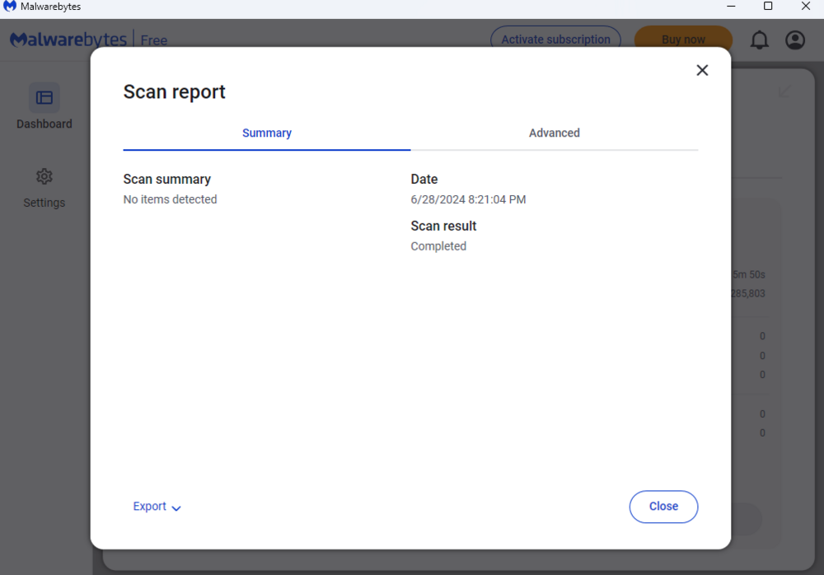Image resolution: width=824 pixels, height=575 pixels.
Task: Minimize the Malwarebytes window
Action: tap(731, 7)
